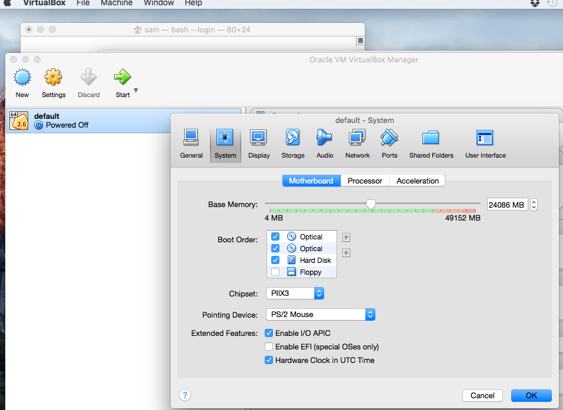The width and height of the screenshot is (563, 410).
Task: Uncheck the first Optical boot checkbox
Action: point(275,236)
